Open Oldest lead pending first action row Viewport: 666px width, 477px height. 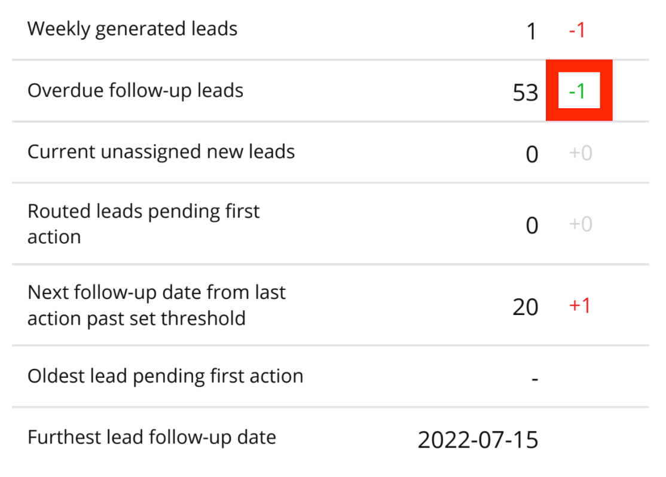coord(165,376)
